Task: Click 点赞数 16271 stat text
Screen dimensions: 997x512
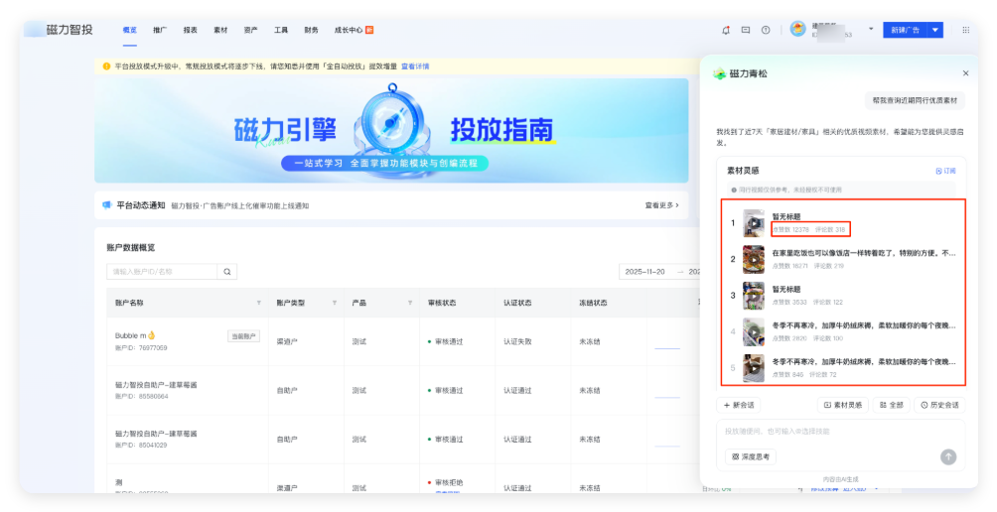Action: click(x=790, y=266)
